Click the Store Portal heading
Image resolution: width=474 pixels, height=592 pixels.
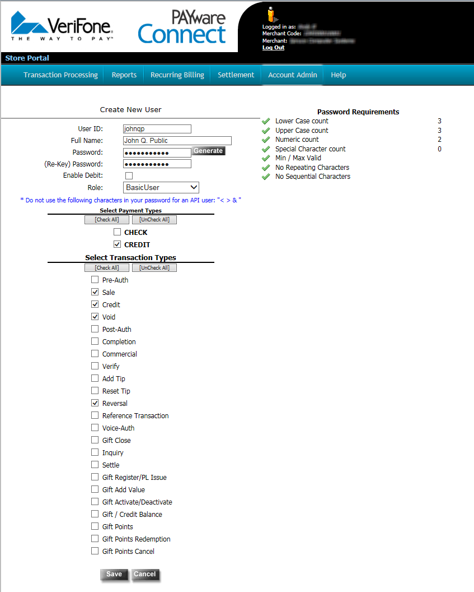(x=27, y=58)
